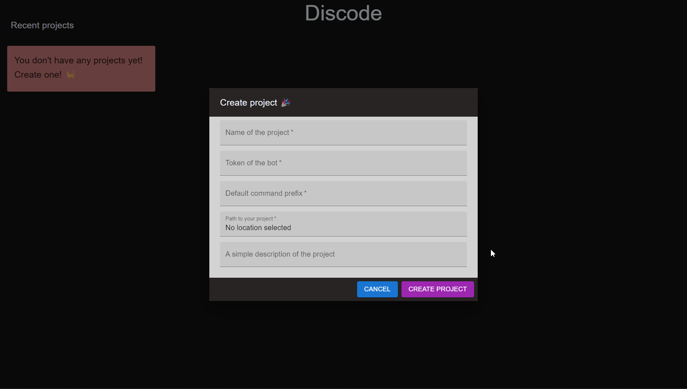This screenshot has height=389, width=687.
Task: Click the Name of the project field
Action: pyautogui.click(x=343, y=132)
